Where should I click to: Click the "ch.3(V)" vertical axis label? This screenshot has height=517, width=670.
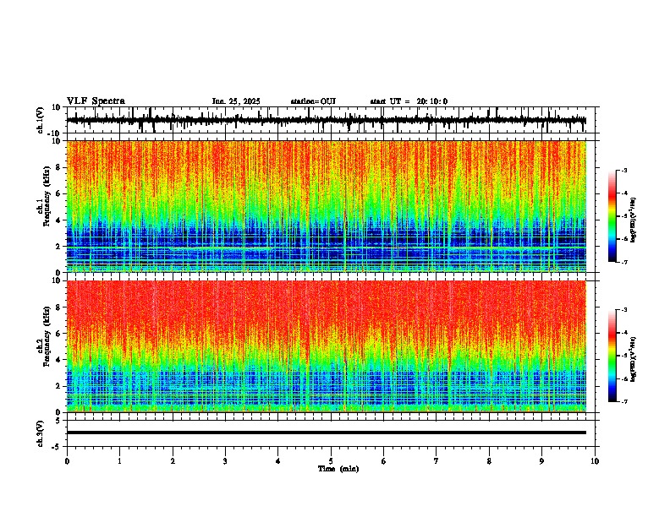(41, 433)
